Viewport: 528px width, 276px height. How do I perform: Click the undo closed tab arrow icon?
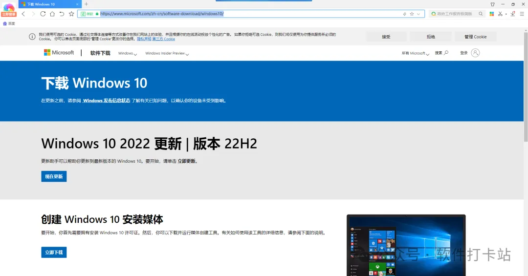(x=62, y=14)
